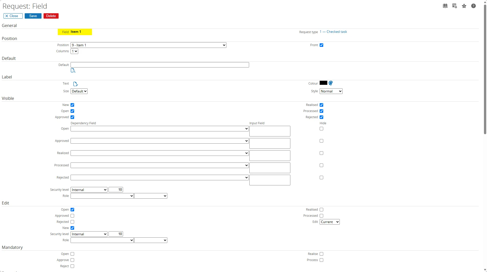This screenshot has width=487, height=272.
Task: Open the label Style dropdown set to Normal
Action: 331,91
